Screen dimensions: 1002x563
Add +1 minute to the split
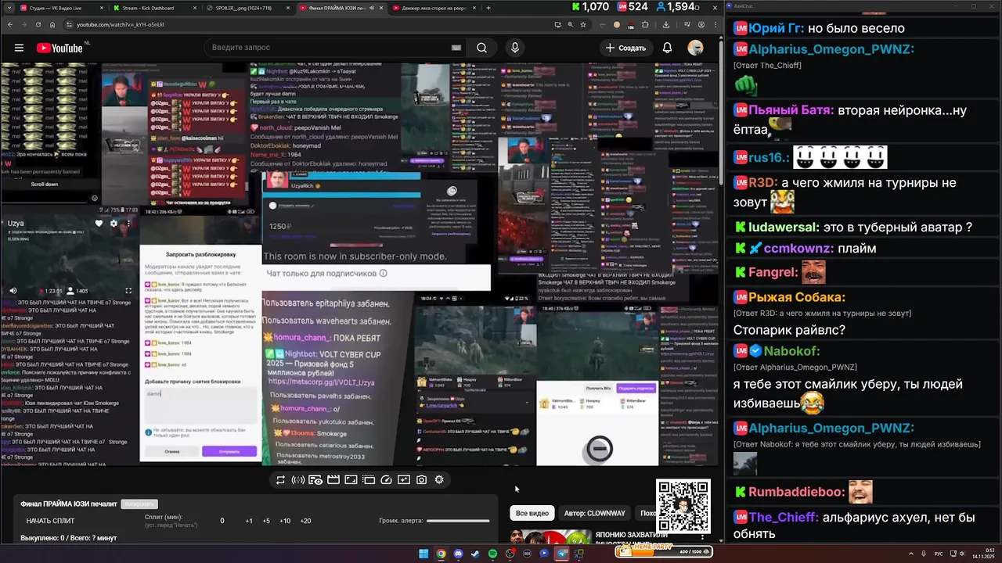click(249, 521)
